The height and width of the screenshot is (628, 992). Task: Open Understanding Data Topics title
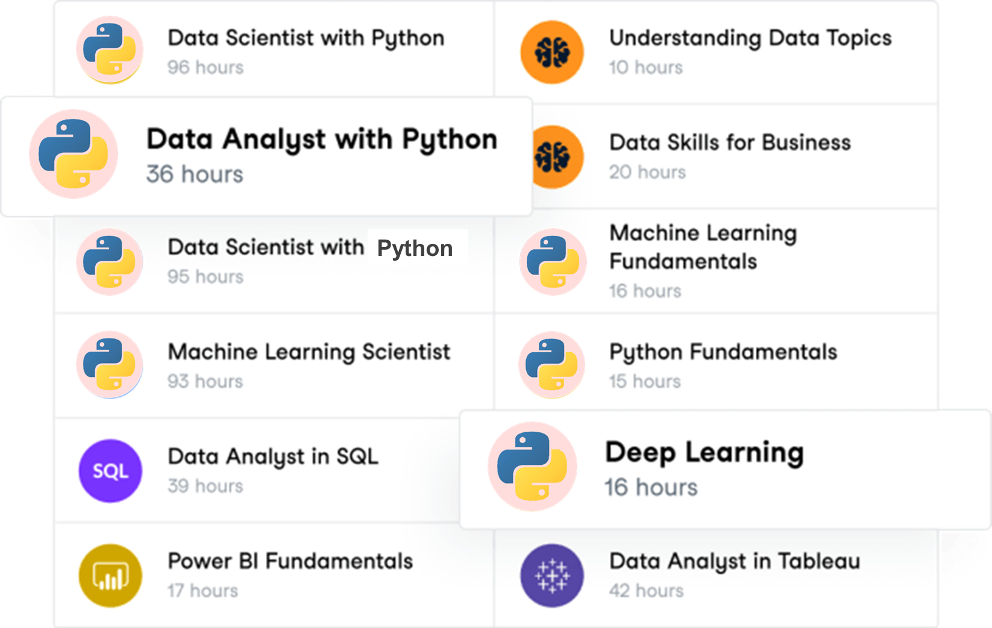click(x=750, y=38)
